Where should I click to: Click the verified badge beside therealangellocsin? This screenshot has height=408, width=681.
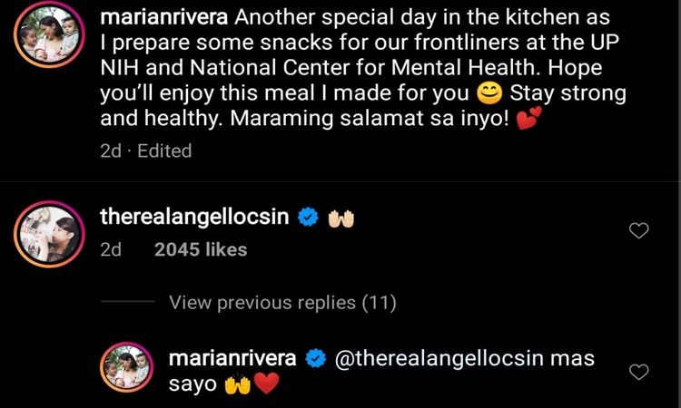pos(308,218)
